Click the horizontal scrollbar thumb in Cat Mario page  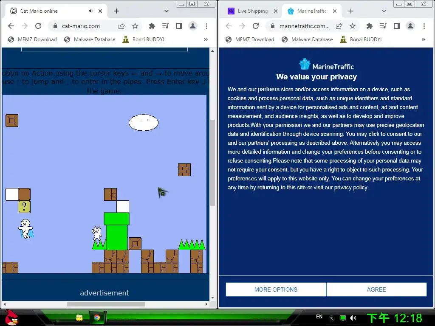click(x=106, y=304)
